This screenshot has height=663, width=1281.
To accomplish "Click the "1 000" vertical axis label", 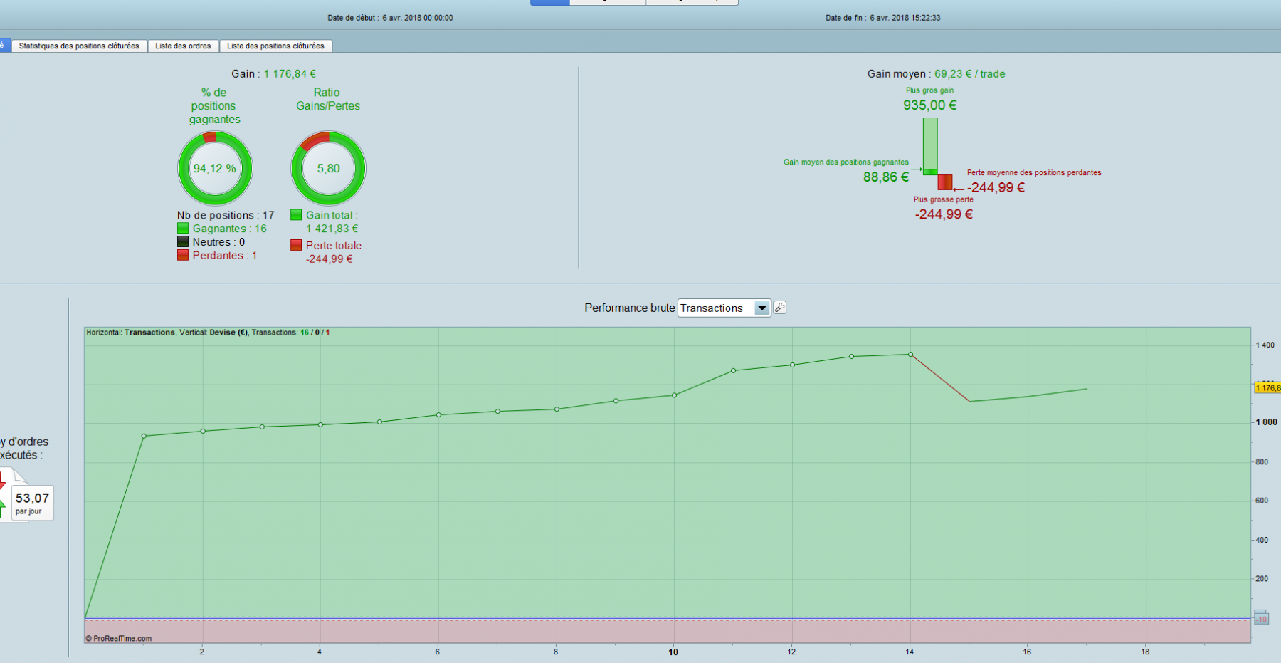I will pos(1267,422).
